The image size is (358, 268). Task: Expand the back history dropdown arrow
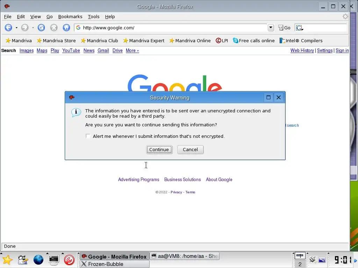click(16, 28)
